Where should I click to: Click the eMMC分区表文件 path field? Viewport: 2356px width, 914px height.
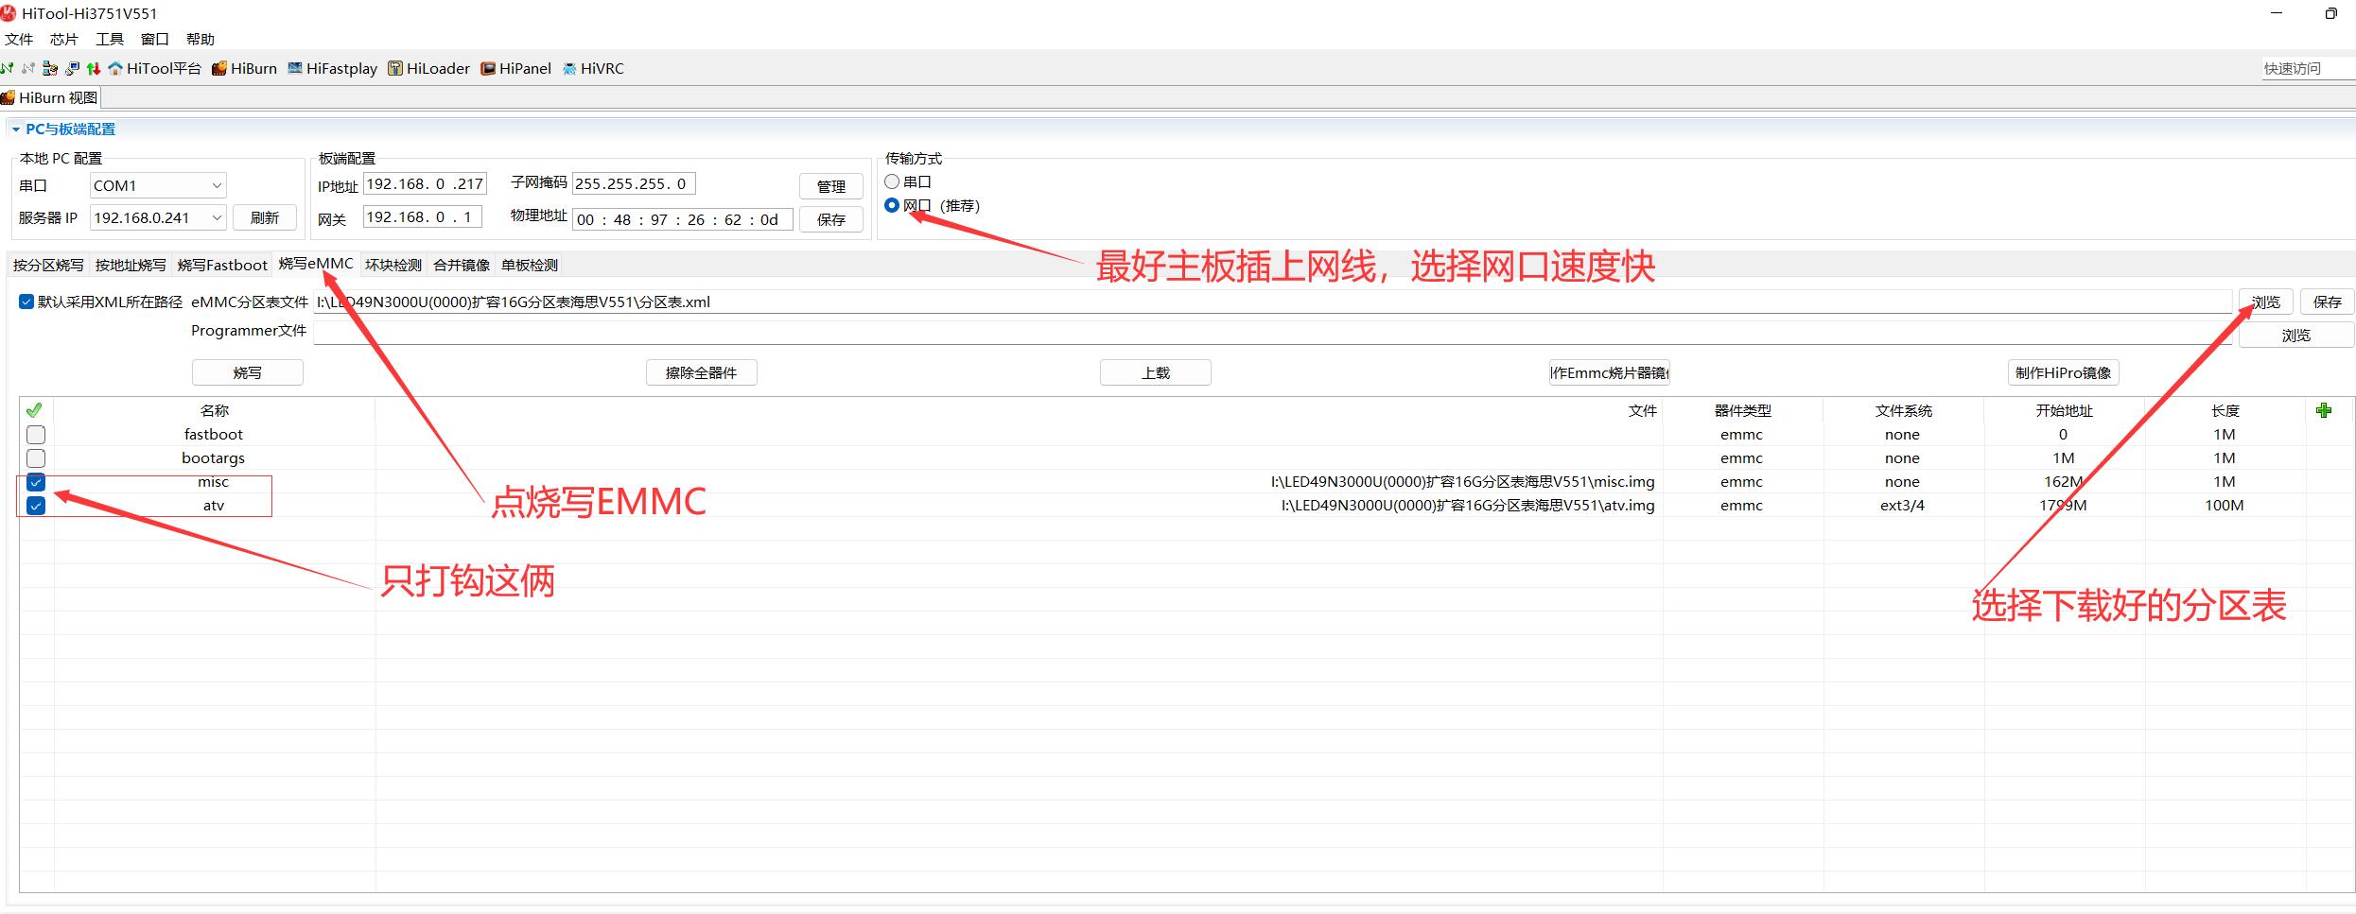[x=1273, y=302]
